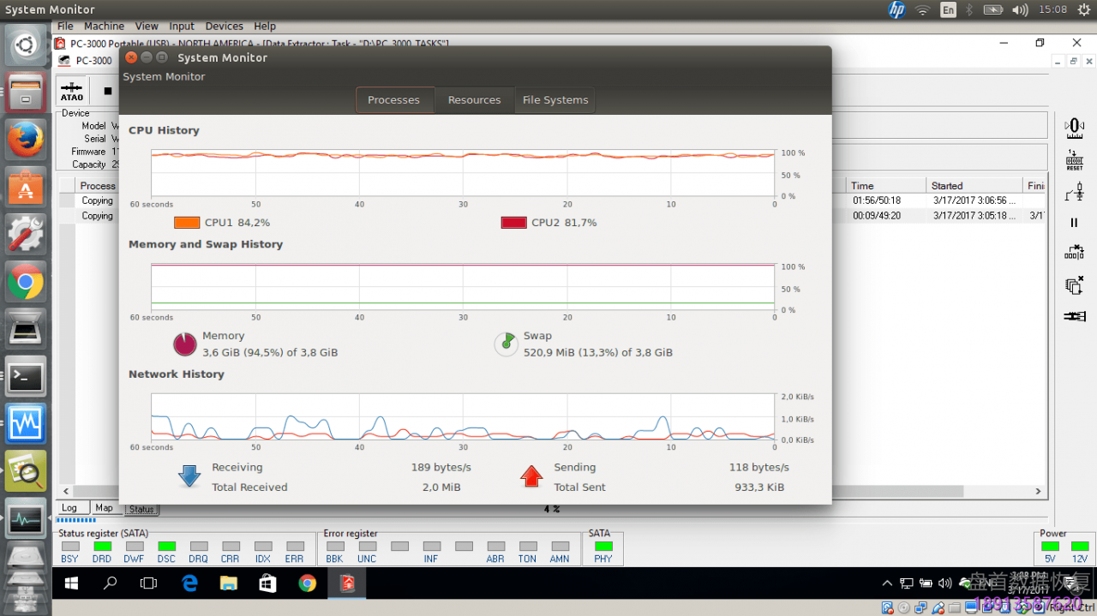1097x616 pixels.
Task: Open the Machine menu
Action: 104,26
